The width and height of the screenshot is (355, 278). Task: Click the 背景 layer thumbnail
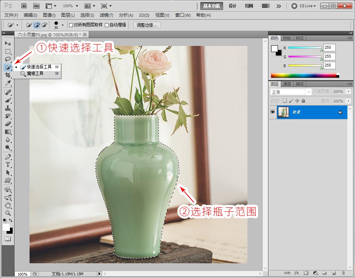tap(283, 112)
